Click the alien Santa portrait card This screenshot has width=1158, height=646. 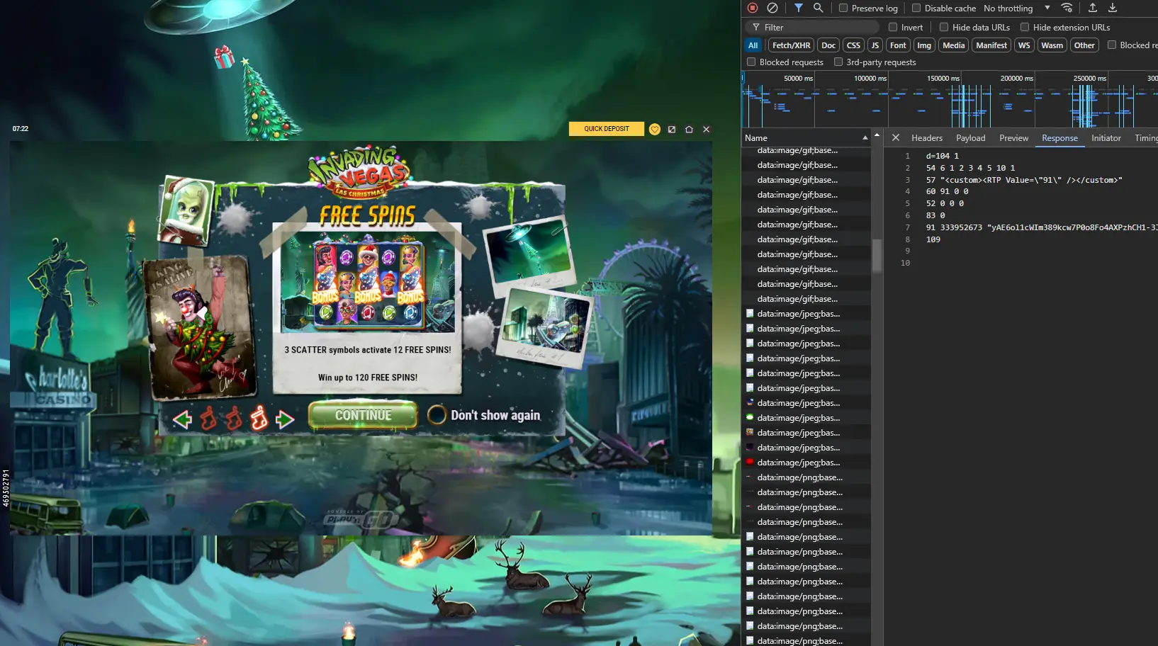coord(186,210)
